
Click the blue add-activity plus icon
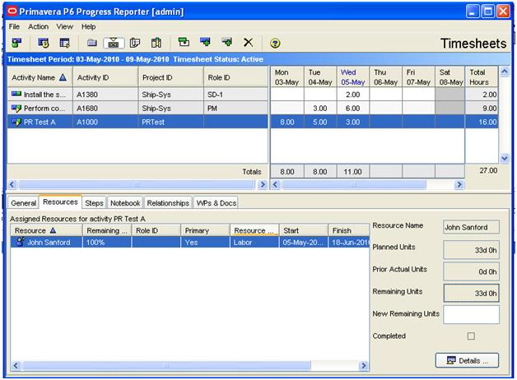pyautogui.click(x=205, y=42)
